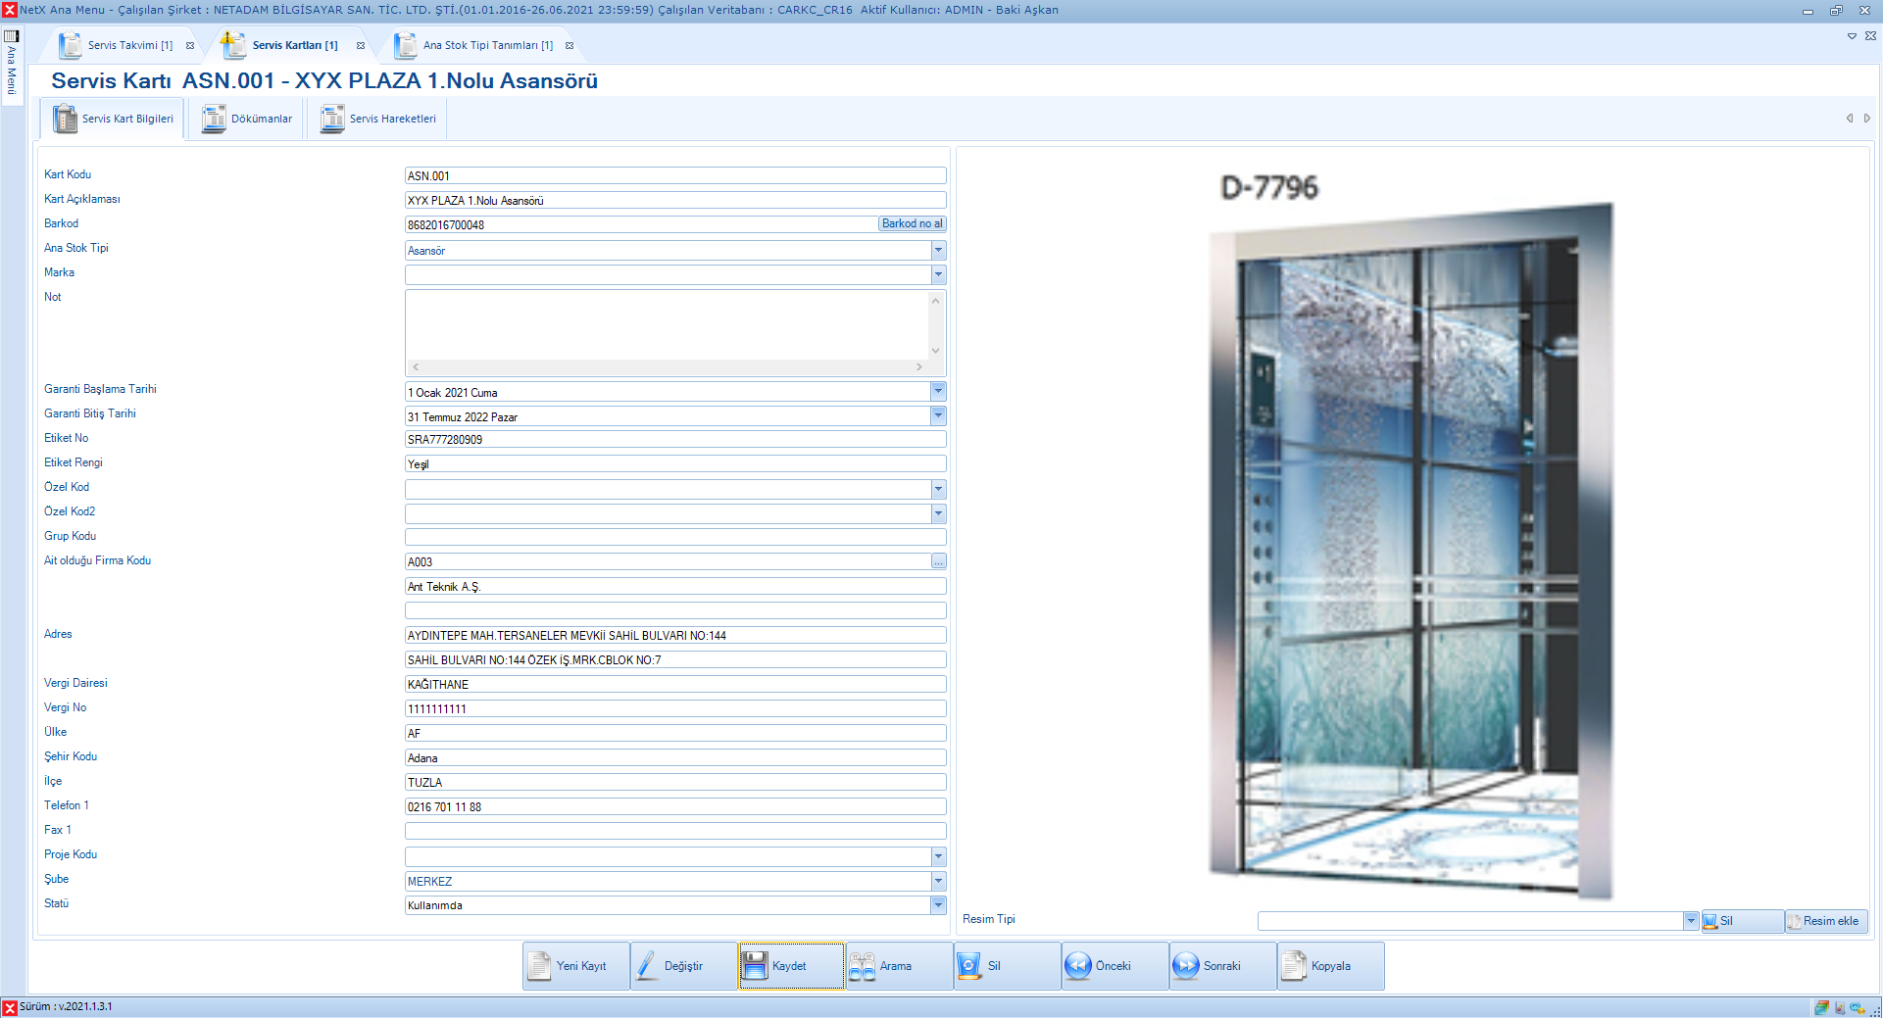Image resolution: width=1883 pixels, height=1018 pixels.
Task: Click the Etiket Rengi input field
Action: point(674,464)
